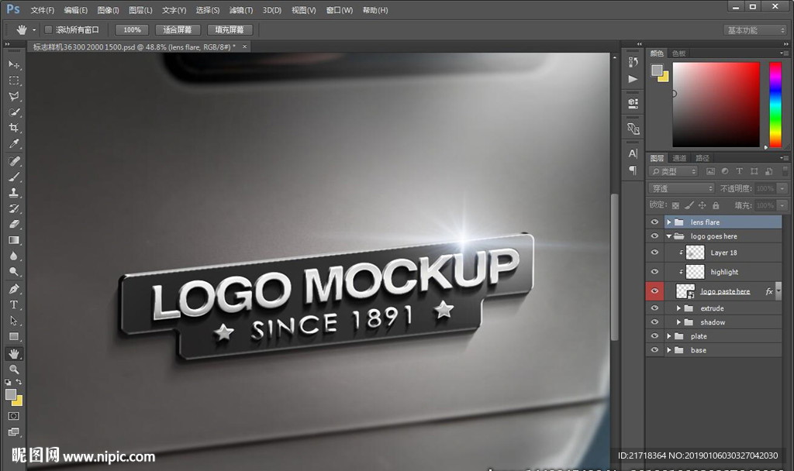Open the 图像(I) menu
Viewport: 794px width, 471px height.
pyautogui.click(x=108, y=10)
